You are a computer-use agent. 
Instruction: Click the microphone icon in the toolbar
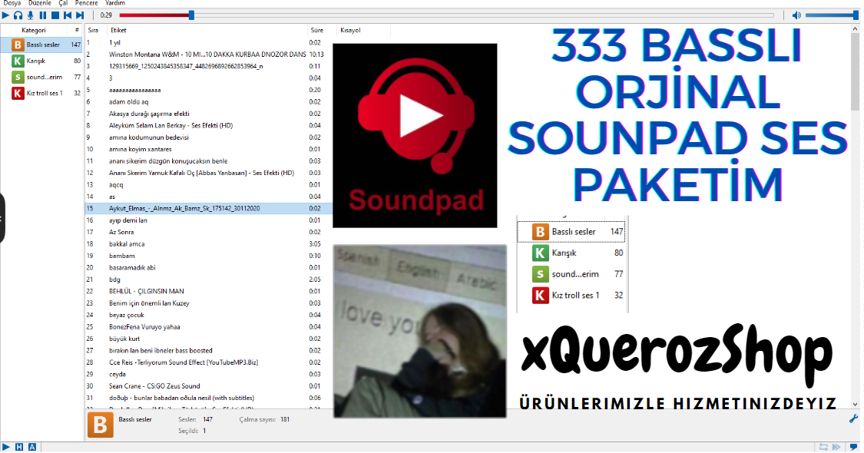click(30, 15)
